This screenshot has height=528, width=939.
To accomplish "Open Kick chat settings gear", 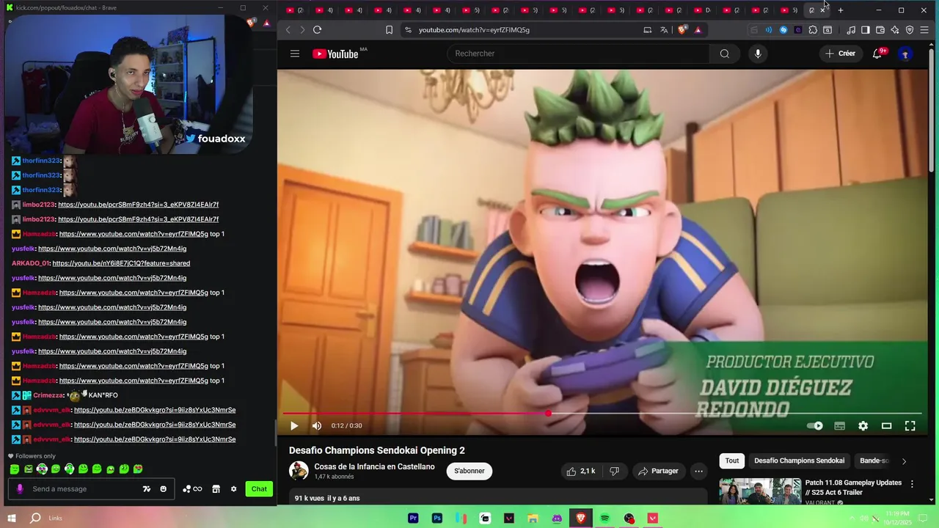I will 233,489.
